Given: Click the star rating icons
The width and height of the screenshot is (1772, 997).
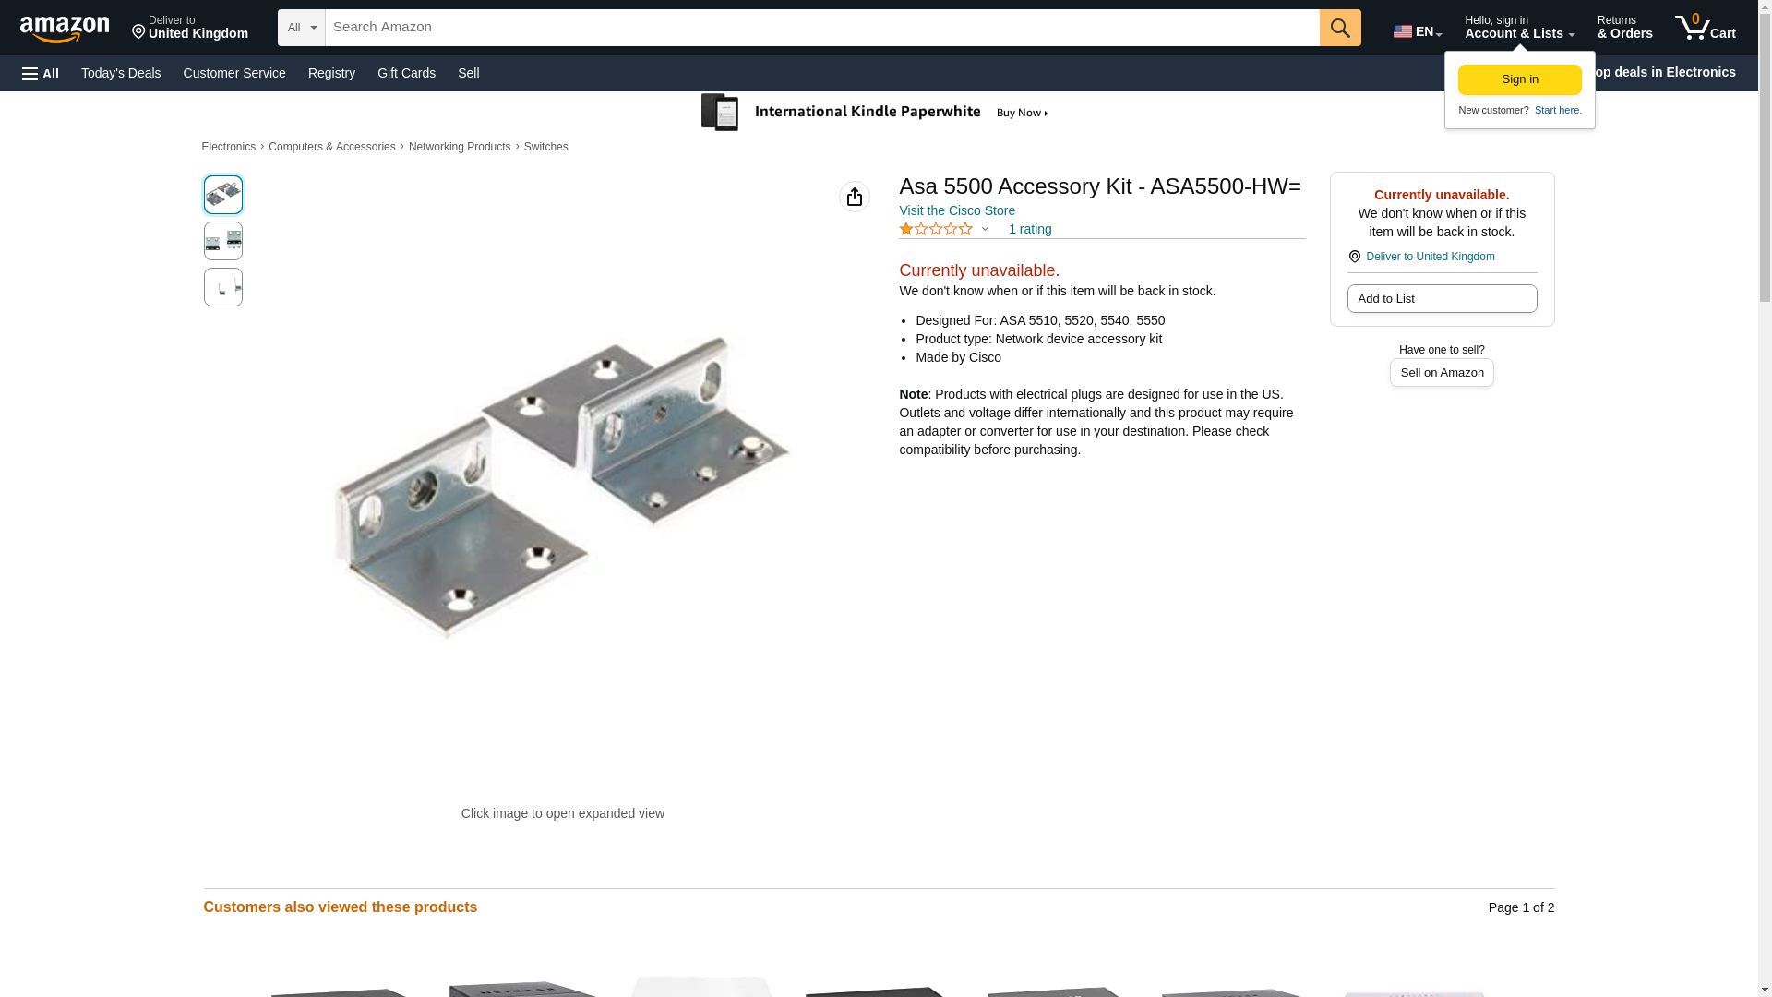Looking at the screenshot, I should [936, 229].
